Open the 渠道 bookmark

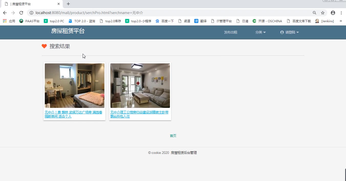184,21
